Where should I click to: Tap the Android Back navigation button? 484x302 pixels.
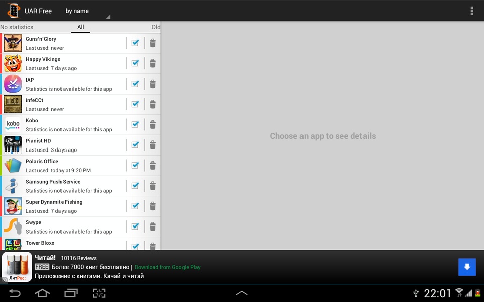[x=14, y=293]
